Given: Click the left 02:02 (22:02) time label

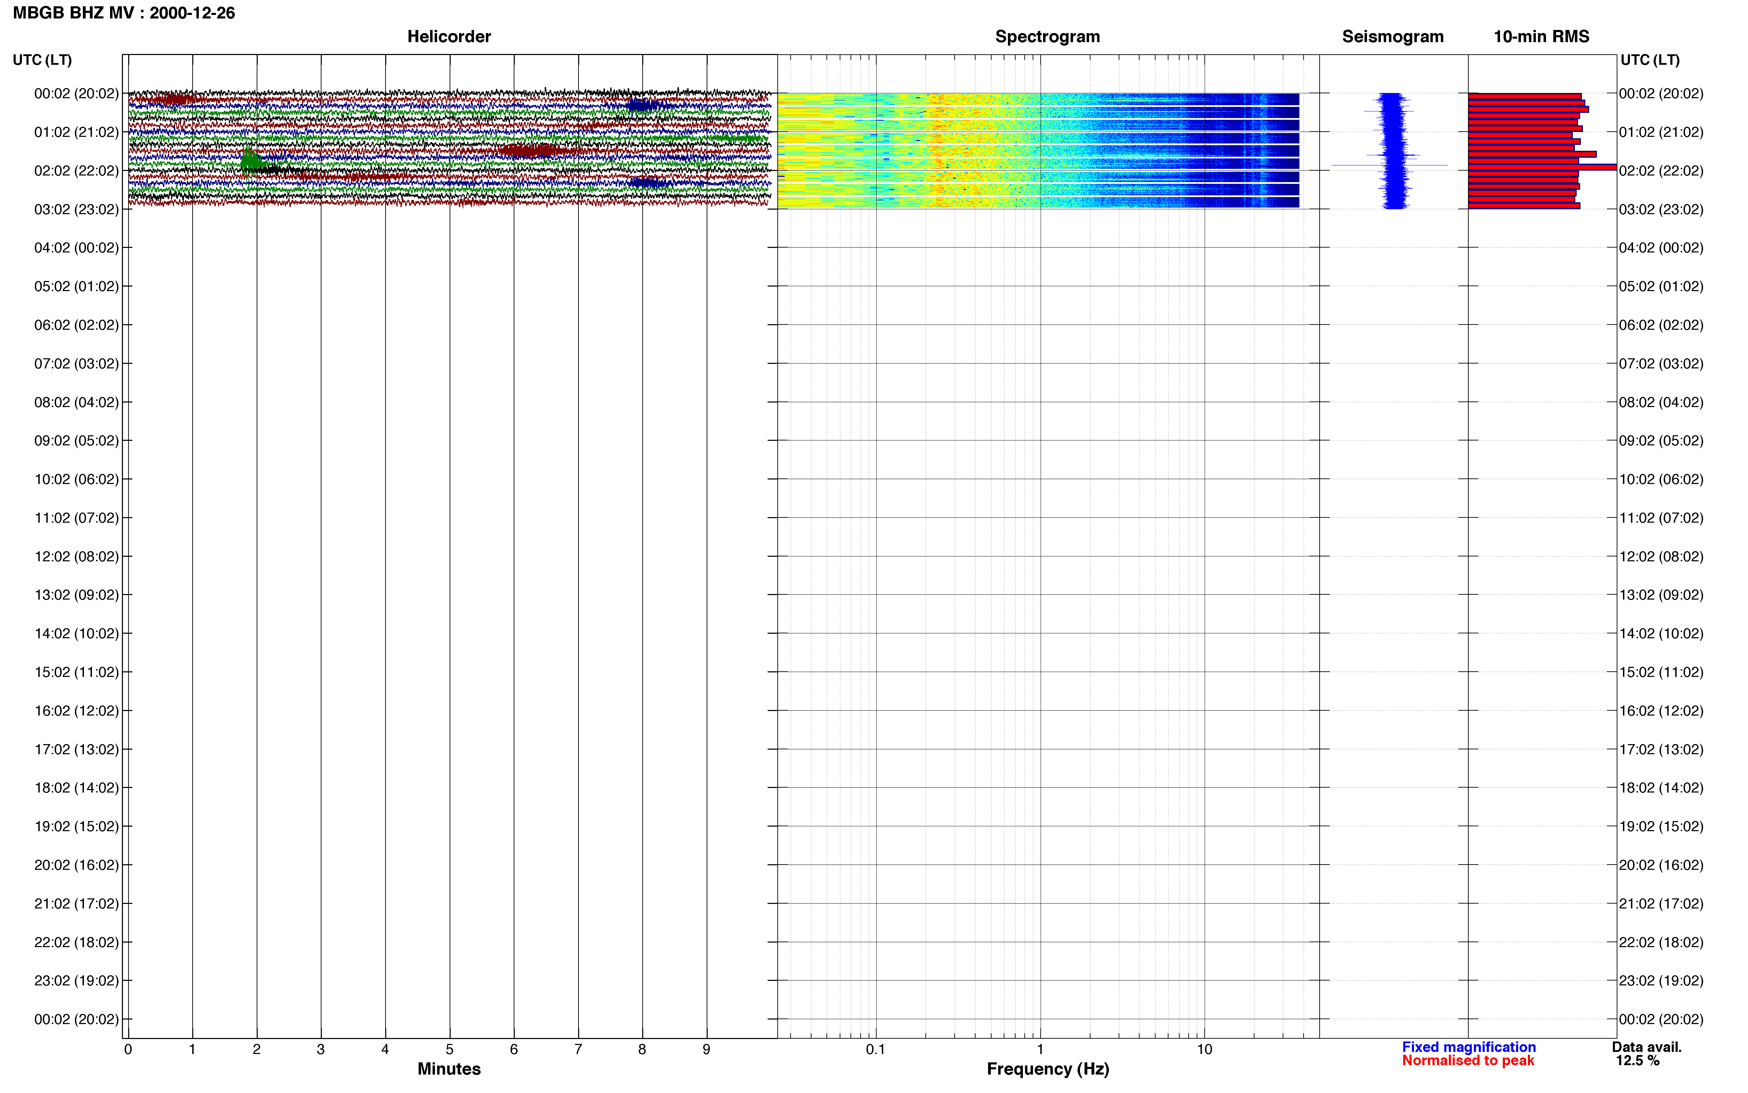Looking at the screenshot, I should pos(77,171).
